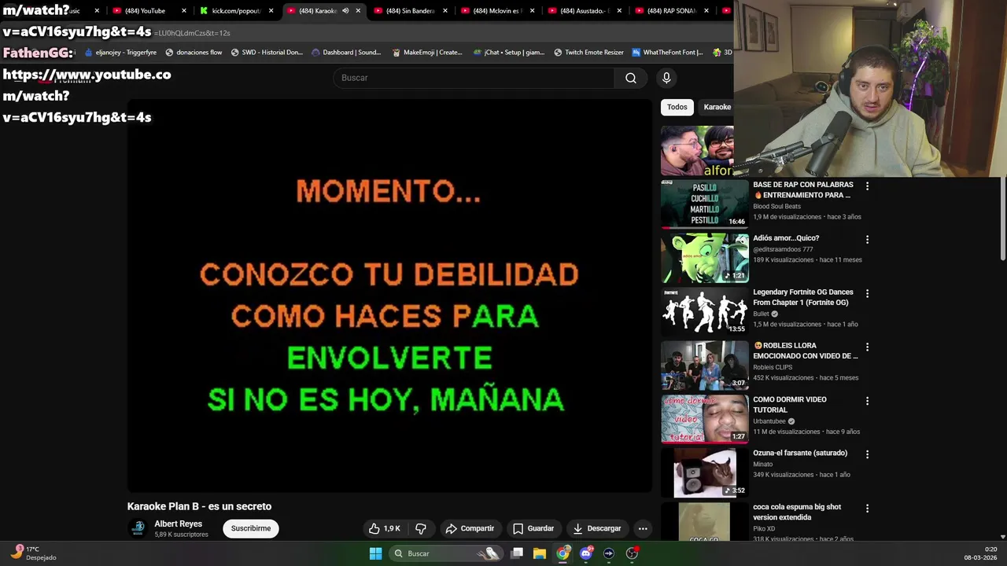Screen dimensions: 1007x566
Task: Open Google Chrome from the taskbar
Action: coord(563,553)
